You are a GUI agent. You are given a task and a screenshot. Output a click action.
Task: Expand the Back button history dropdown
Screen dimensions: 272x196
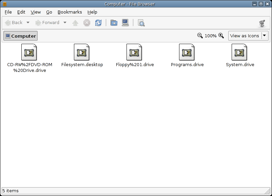[28, 23]
